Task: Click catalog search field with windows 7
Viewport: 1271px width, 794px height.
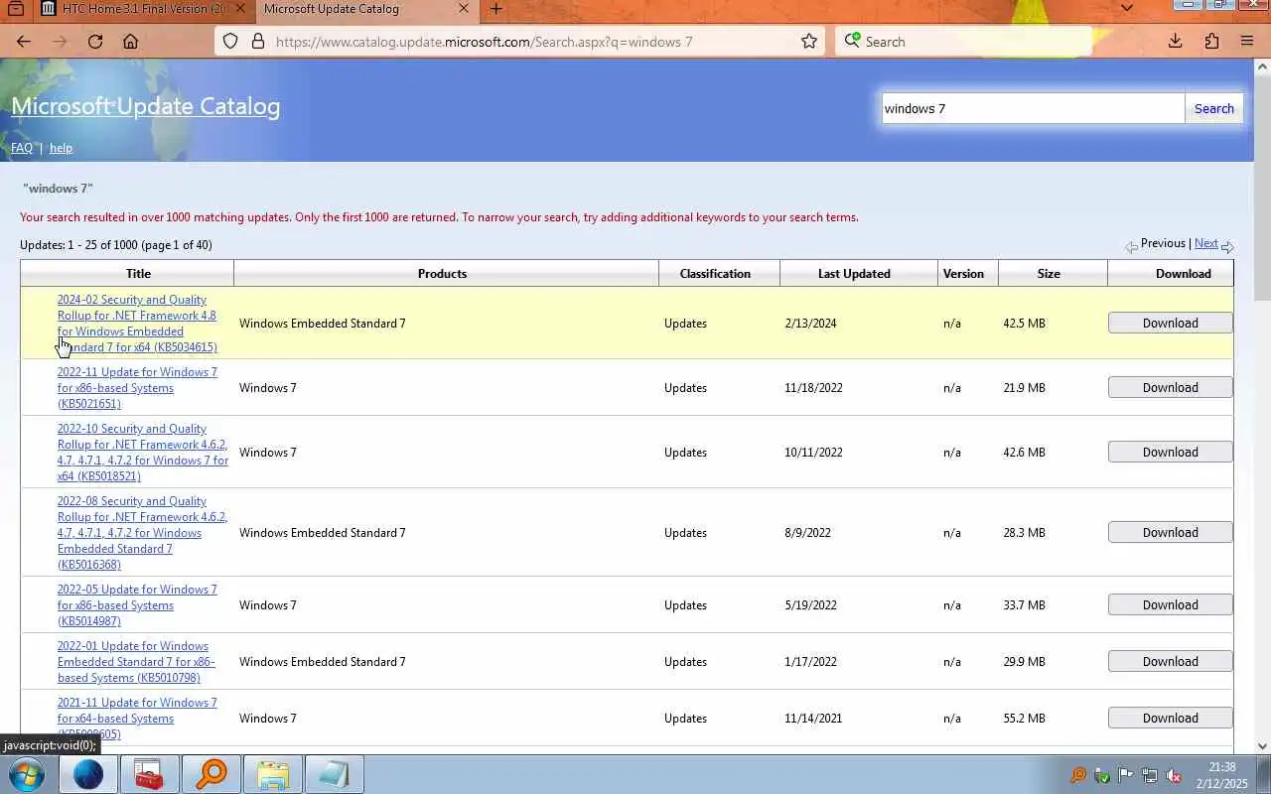Action: pyautogui.click(x=1033, y=108)
